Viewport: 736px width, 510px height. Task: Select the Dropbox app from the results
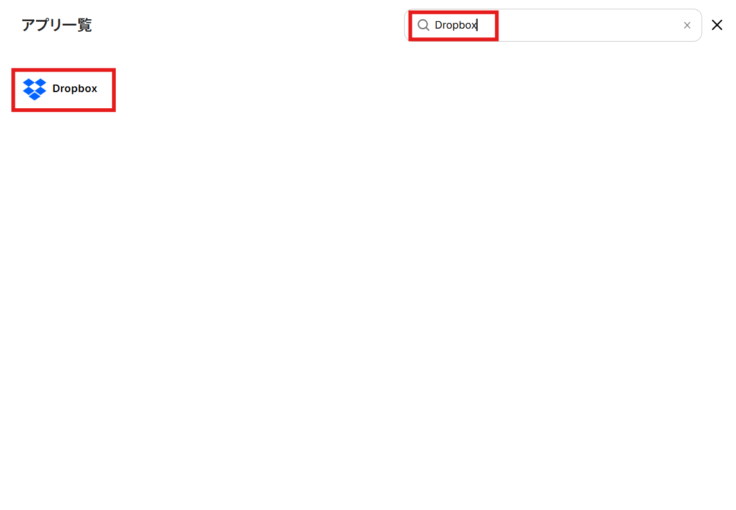coord(63,90)
